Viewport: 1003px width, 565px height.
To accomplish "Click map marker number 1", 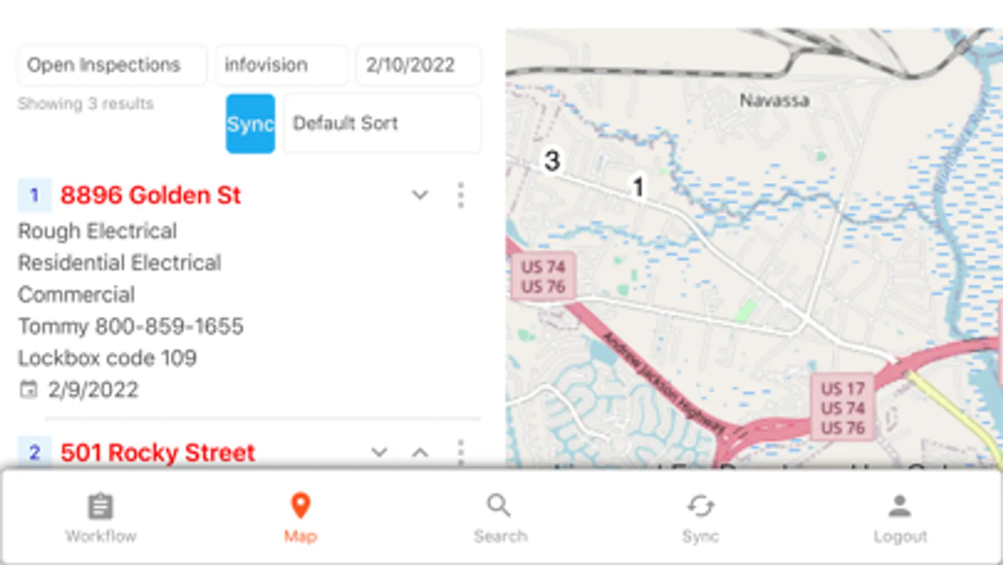I will [x=638, y=186].
